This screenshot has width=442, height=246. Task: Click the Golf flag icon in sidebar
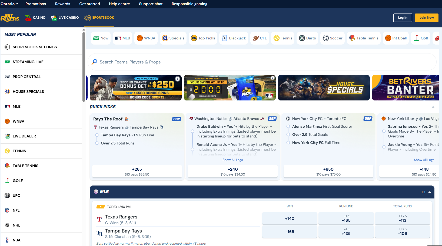pos(7,181)
